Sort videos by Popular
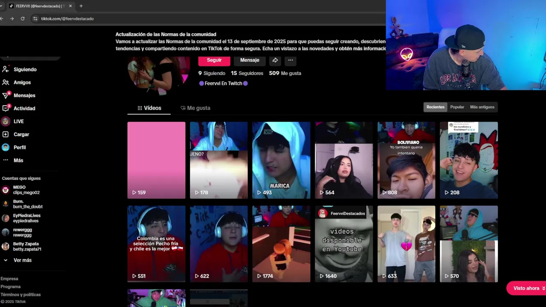Image resolution: width=546 pixels, height=307 pixels. [x=457, y=107]
